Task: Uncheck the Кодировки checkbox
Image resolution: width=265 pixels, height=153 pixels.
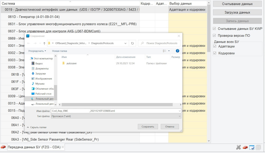Action: point(215,53)
